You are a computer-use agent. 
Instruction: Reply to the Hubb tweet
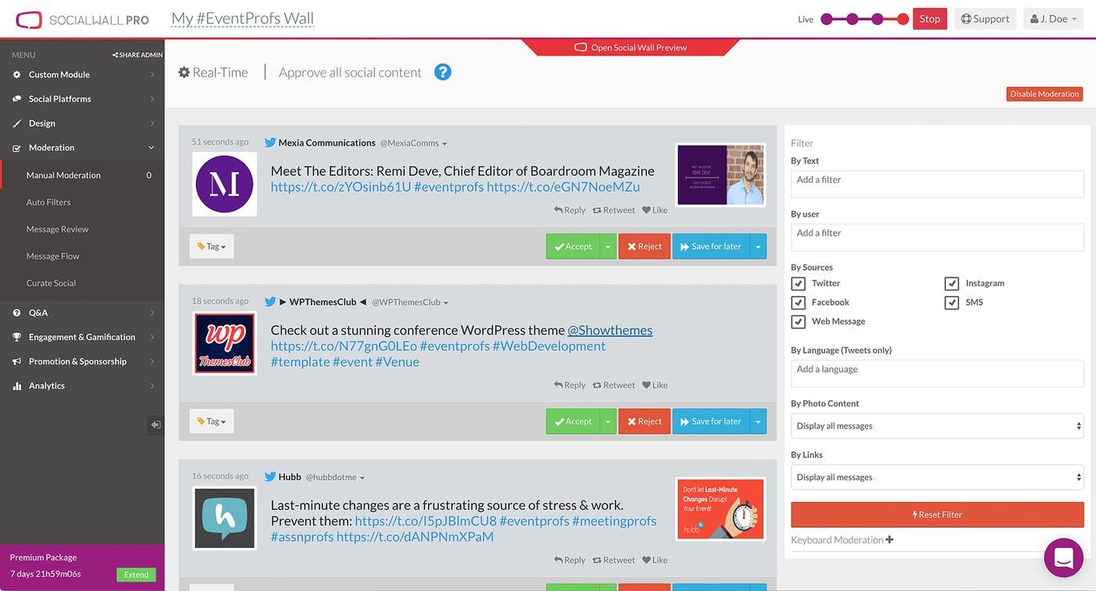pyautogui.click(x=570, y=560)
